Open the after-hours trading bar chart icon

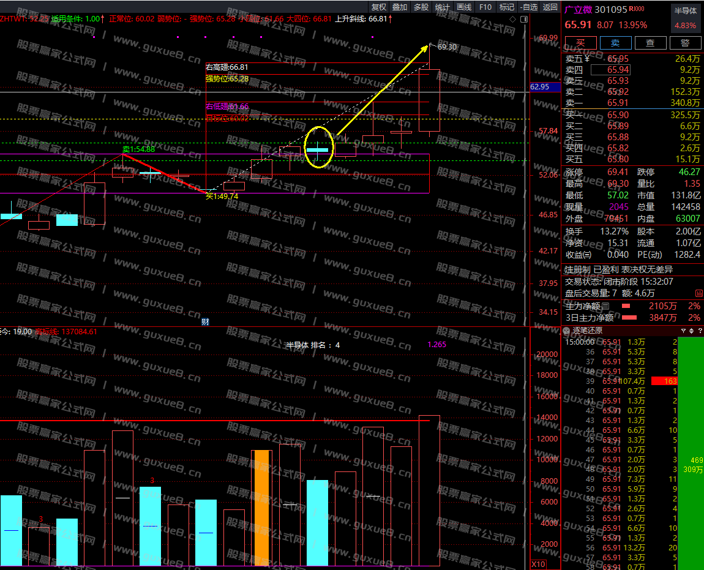tap(699, 293)
